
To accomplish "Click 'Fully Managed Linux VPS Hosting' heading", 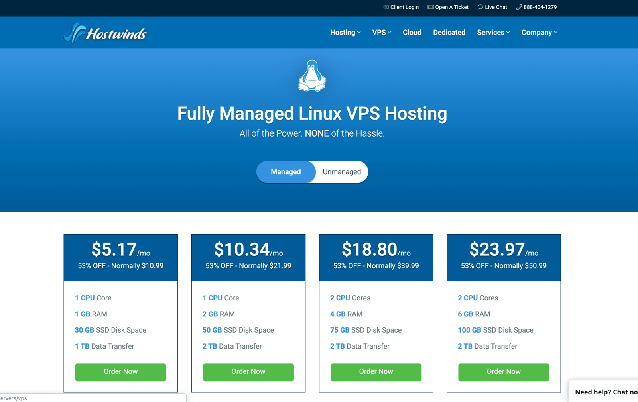I will click(312, 114).
